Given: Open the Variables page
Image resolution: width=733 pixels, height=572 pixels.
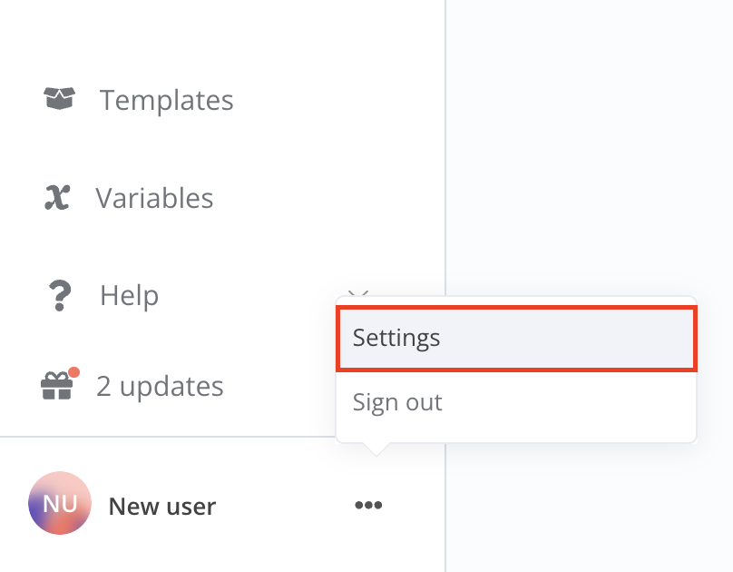Looking at the screenshot, I should pos(154,197).
